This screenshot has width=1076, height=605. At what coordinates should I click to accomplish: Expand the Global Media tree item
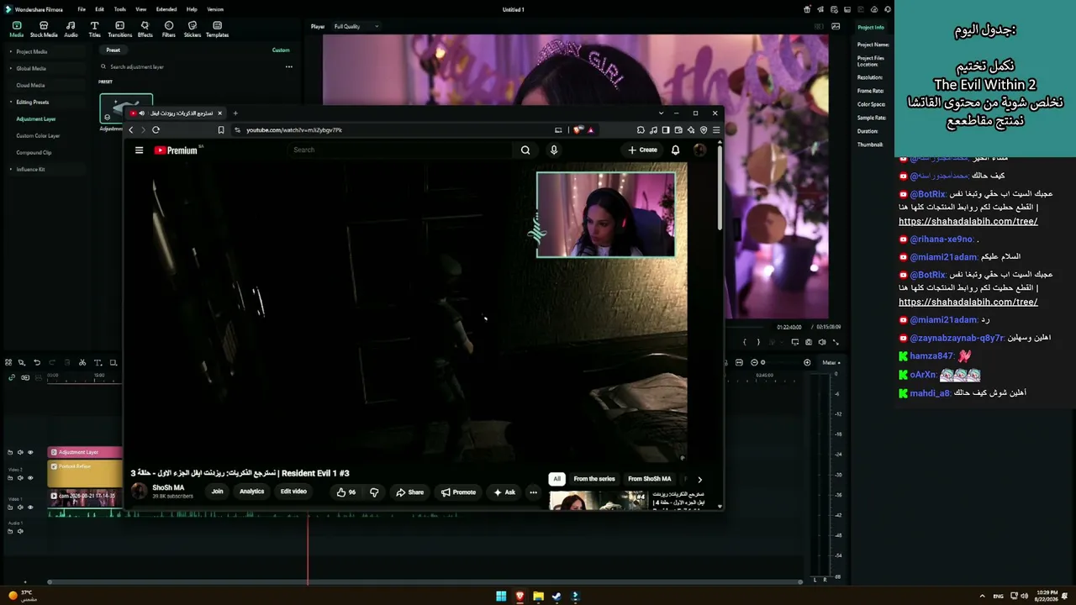pyautogui.click(x=10, y=68)
